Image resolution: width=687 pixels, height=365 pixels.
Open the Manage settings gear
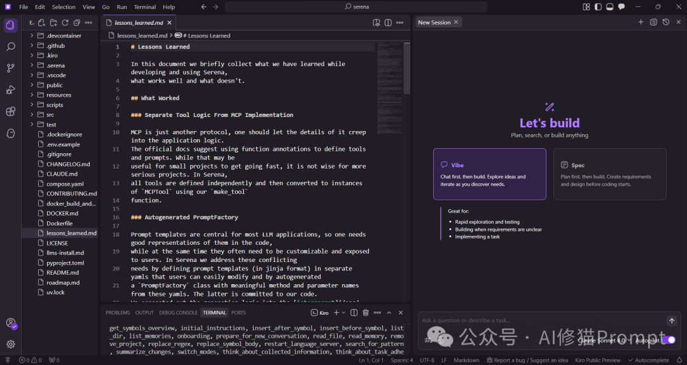[x=11, y=345]
